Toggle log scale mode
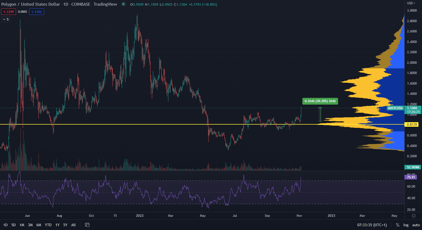422x230 pixels. tap(406, 225)
